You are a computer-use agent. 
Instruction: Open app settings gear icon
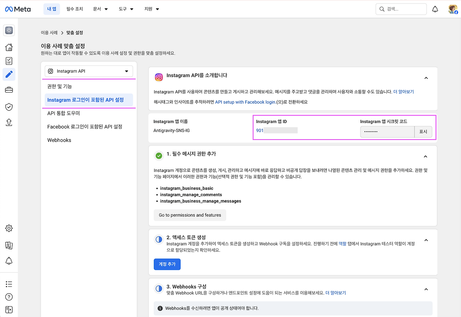9,228
